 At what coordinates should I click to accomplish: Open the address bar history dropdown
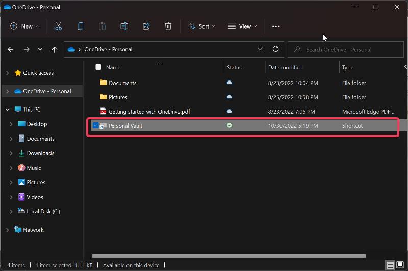[x=260, y=49]
